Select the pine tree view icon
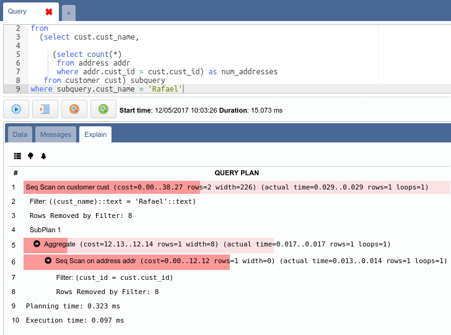The height and width of the screenshot is (335, 451). (43, 156)
